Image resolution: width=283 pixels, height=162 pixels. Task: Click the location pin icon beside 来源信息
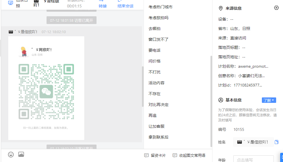click(x=220, y=8)
